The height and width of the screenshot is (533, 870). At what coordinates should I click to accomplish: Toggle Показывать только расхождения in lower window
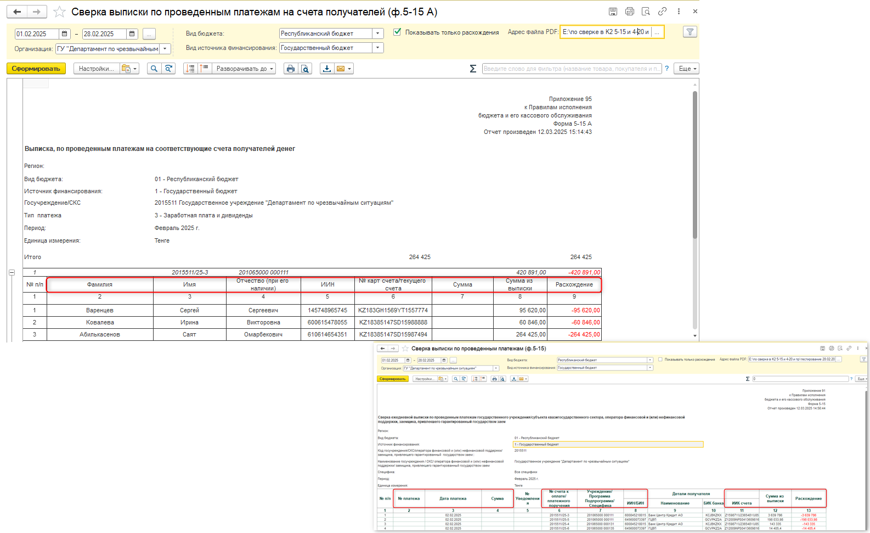tap(660, 360)
